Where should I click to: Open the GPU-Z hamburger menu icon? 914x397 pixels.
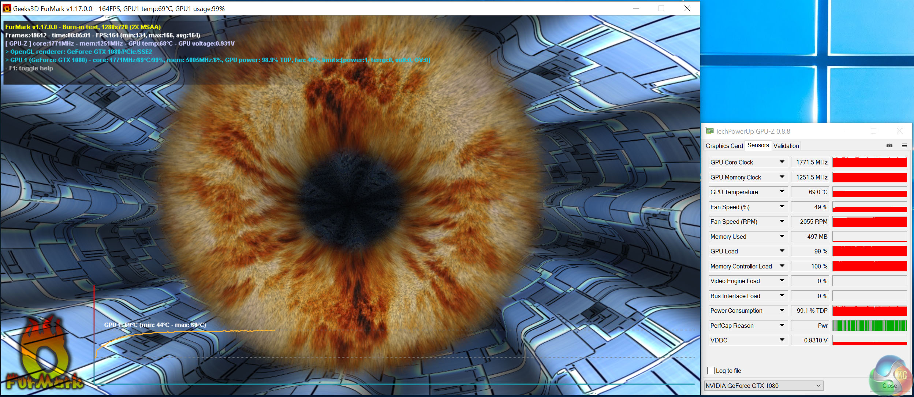pos(904,146)
